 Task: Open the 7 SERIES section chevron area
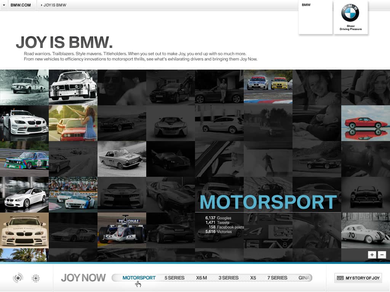click(x=277, y=278)
